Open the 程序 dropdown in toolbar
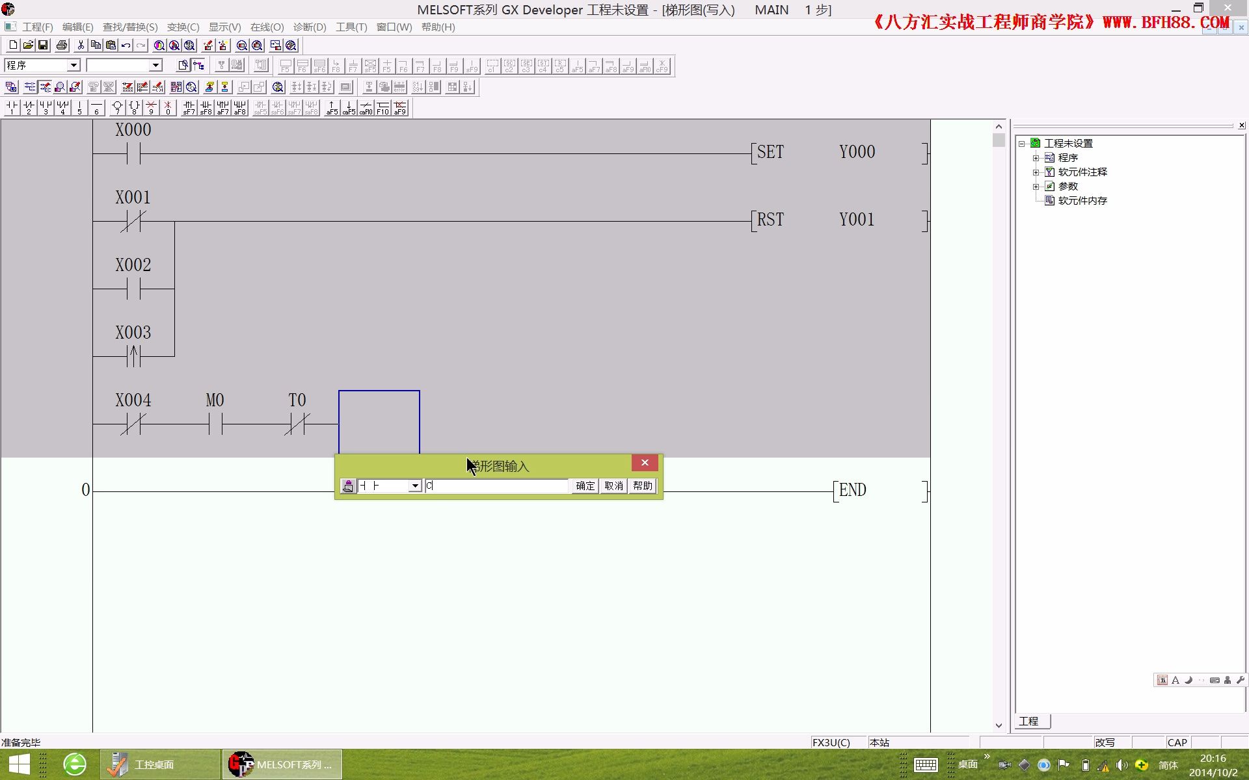Screen dimensions: 1249x780 click(74, 65)
